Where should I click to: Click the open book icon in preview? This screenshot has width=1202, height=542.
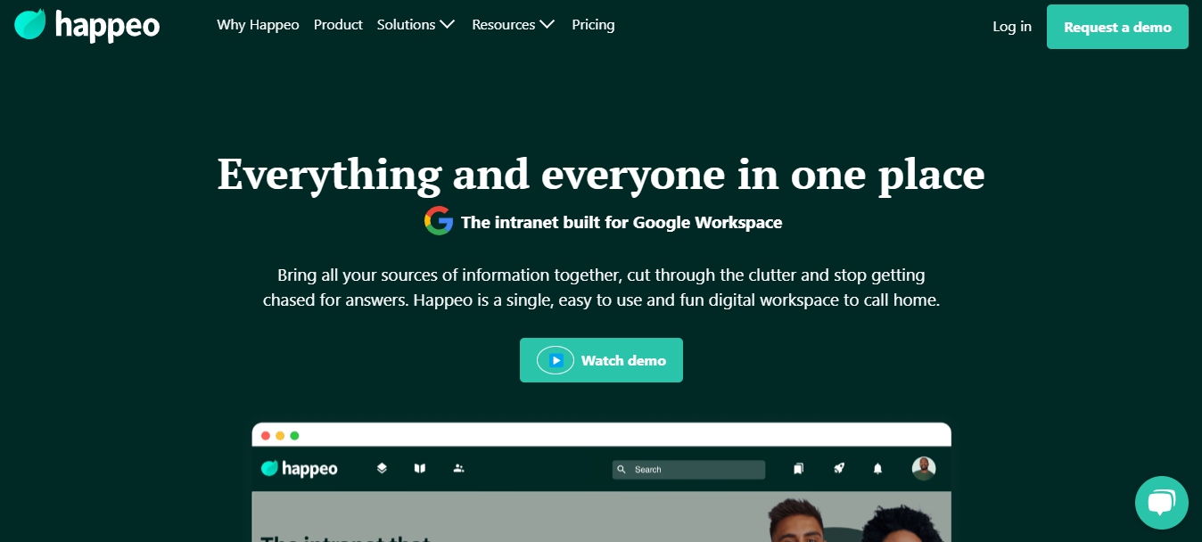[x=420, y=468]
